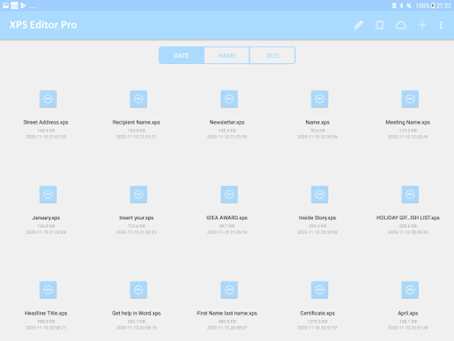Select the 'Newsletter.xps' file name
Viewport: 454px width, 341px height.
(227, 122)
